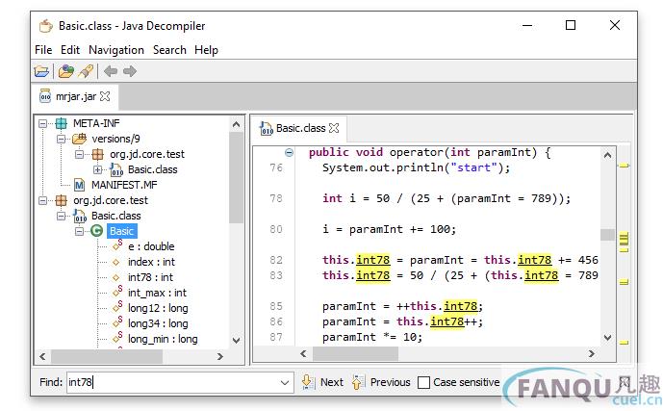Click the field icon next to long34 : long
The image size is (663, 411).
(117, 322)
